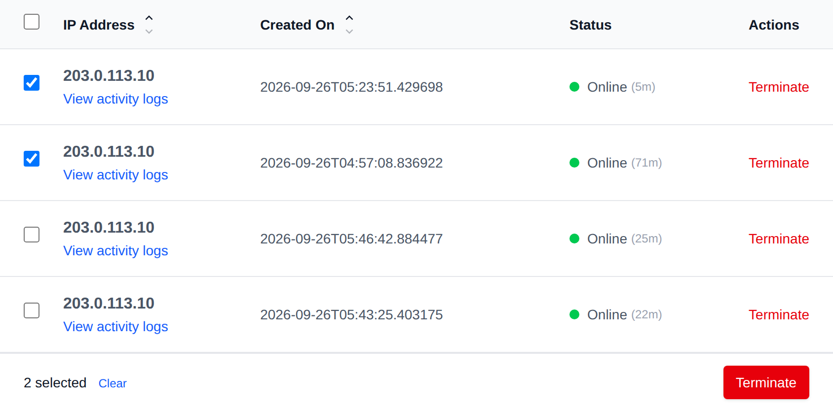Deselect the checkbox for the Online (71m) row
Screen dimensions: 833x411
(32, 159)
